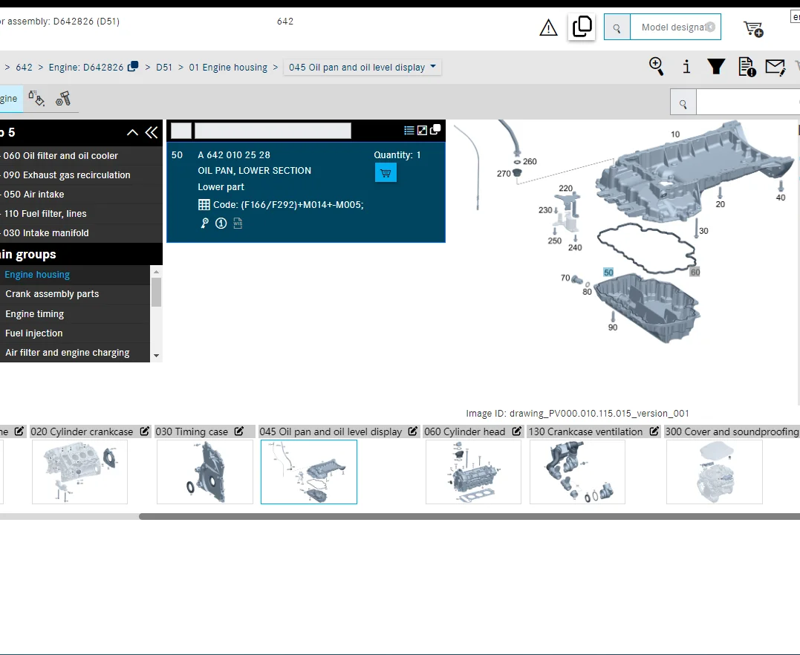This screenshot has height=655, width=800.
Task: Click the 01 Engine housing breadcrumb link
Action: tap(228, 68)
